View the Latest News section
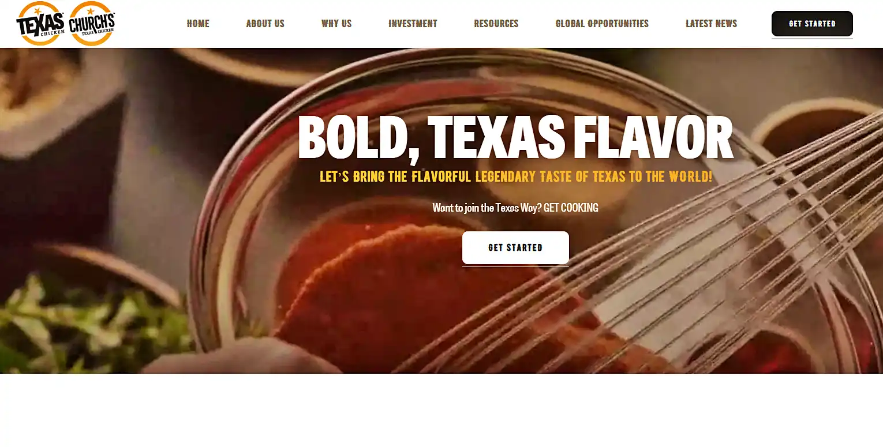The image size is (883, 447). [711, 24]
